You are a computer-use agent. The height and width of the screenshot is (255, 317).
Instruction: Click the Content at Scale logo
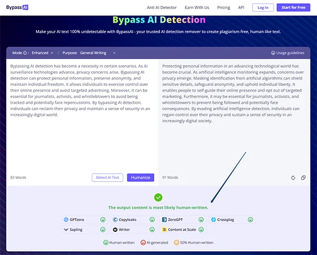[164, 230]
